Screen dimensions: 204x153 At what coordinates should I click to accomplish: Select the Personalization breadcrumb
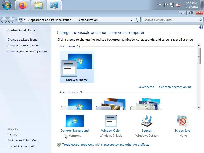pyautogui.click(x=87, y=20)
